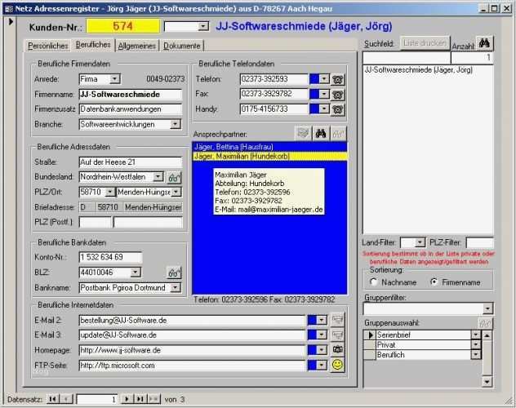Select contact Jäger, Maximilian (Hundekorb)
Viewport: 516px width, 408px height.
[x=269, y=156]
